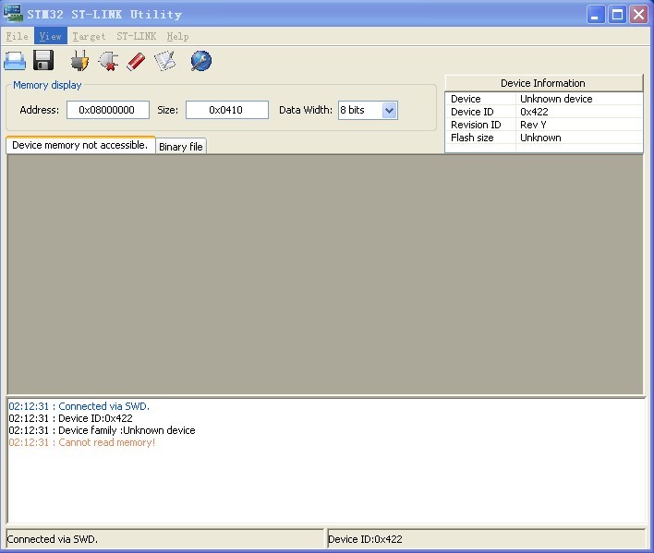Image resolution: width=654 pixels, height=553 pixels.
Task: Select the Device memory not accessible tab
Action: pyautogui.click(x=80, y=145)
